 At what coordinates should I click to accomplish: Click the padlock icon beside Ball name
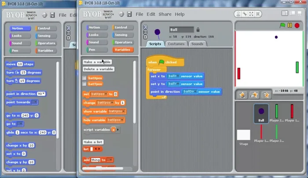pos(198,30)
